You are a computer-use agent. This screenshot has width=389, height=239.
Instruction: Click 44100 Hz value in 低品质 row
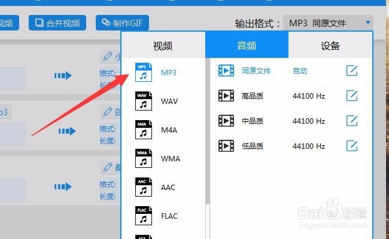click(309, 146)
